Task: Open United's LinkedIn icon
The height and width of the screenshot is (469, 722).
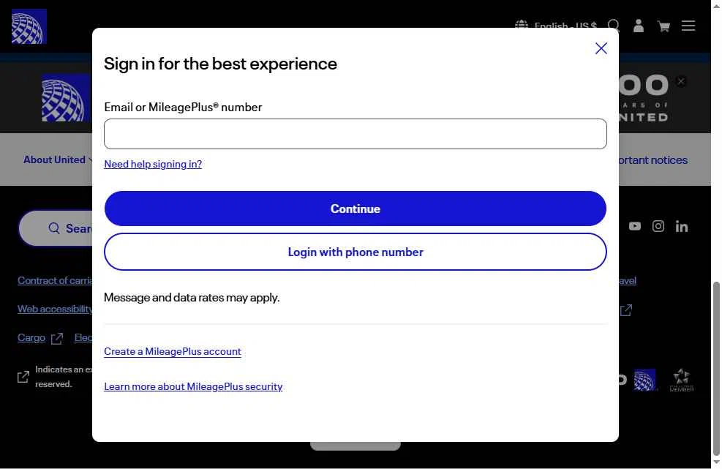Action: click(x=682, y=226)
